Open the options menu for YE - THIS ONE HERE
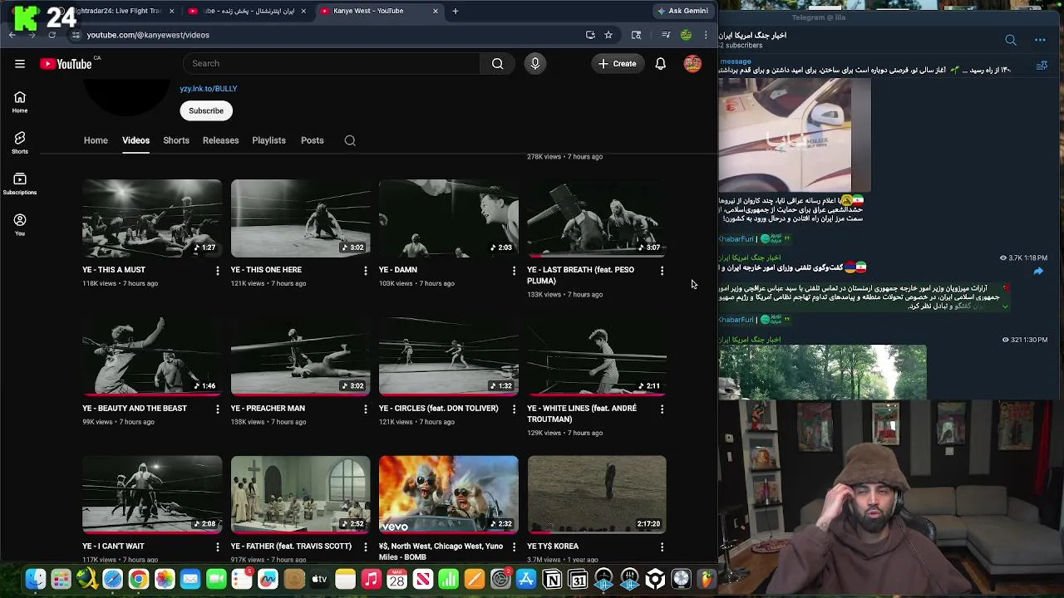Image resolution: width=1064 pixels, height=598 pixels. click(x=366, y=271)
